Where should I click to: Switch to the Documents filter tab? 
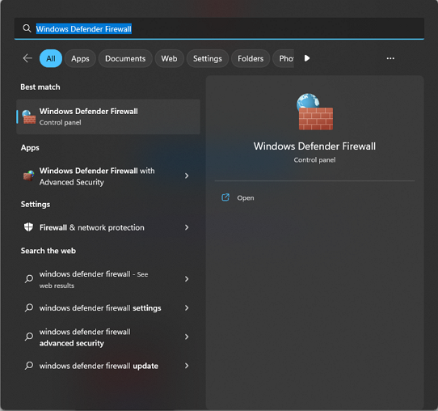[125, 58]
